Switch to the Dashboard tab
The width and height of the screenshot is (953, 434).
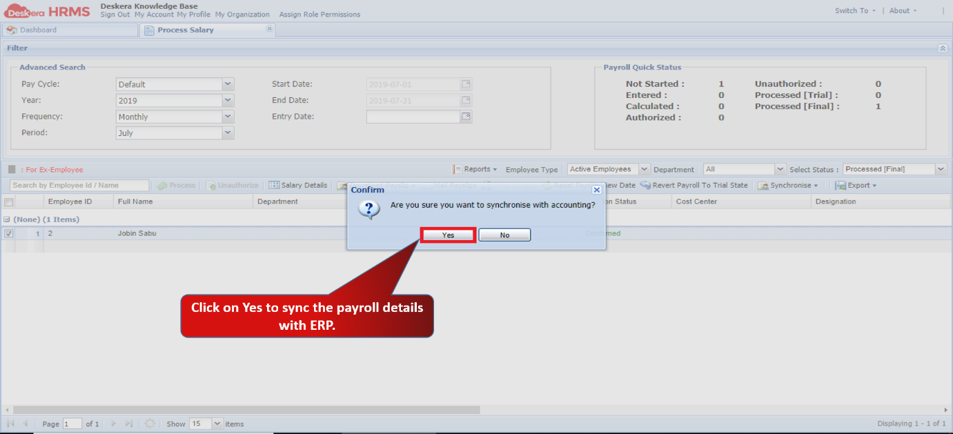[x=70, y=30]
